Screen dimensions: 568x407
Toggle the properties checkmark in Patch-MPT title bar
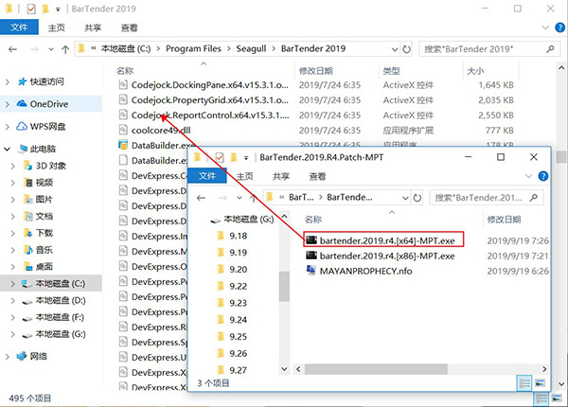coord(220,157)
